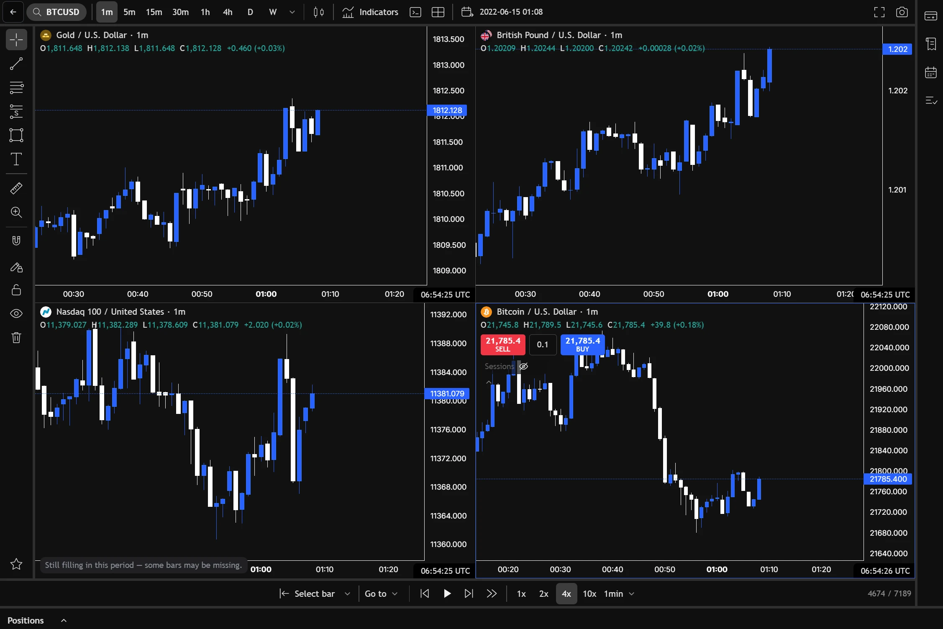943x629 pixels.
Task: Click the red SELL 21,785.4 button
Action: (x=503, y=344)
